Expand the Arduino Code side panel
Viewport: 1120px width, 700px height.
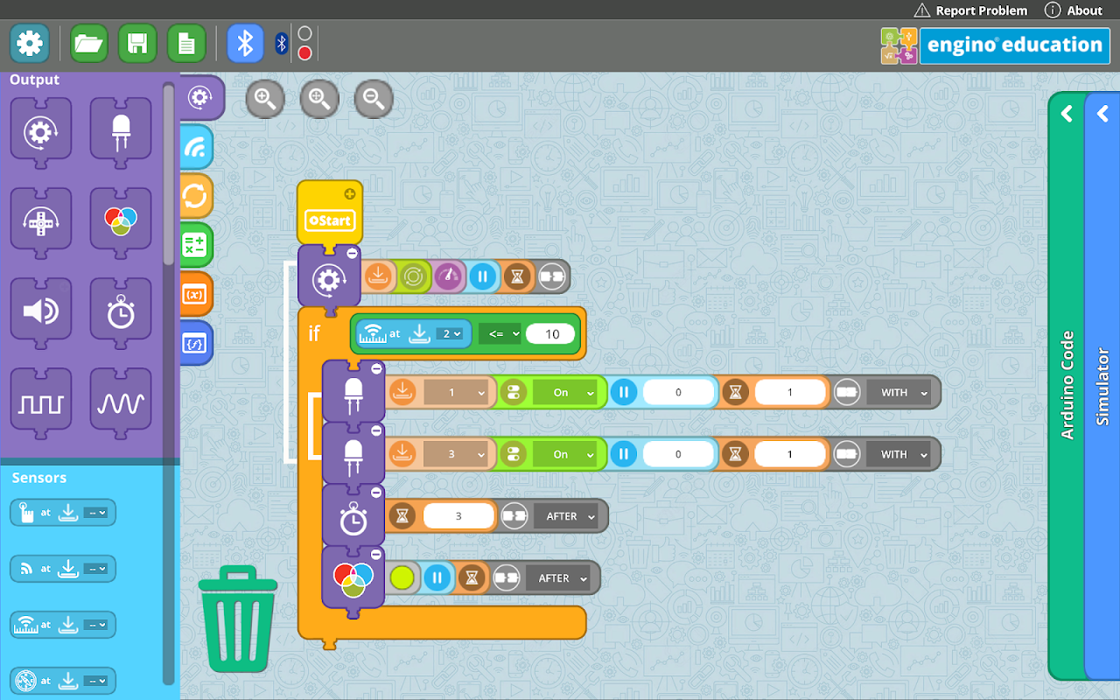pyautogui.click(x=1067, y=386)
